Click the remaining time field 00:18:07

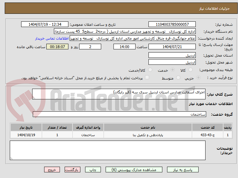[x=57, y=47]
